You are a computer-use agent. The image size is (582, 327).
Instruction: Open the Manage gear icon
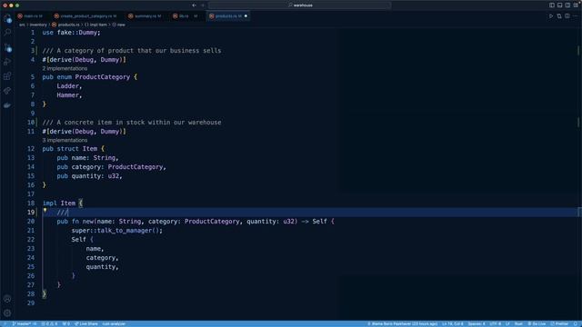(7, 313)
